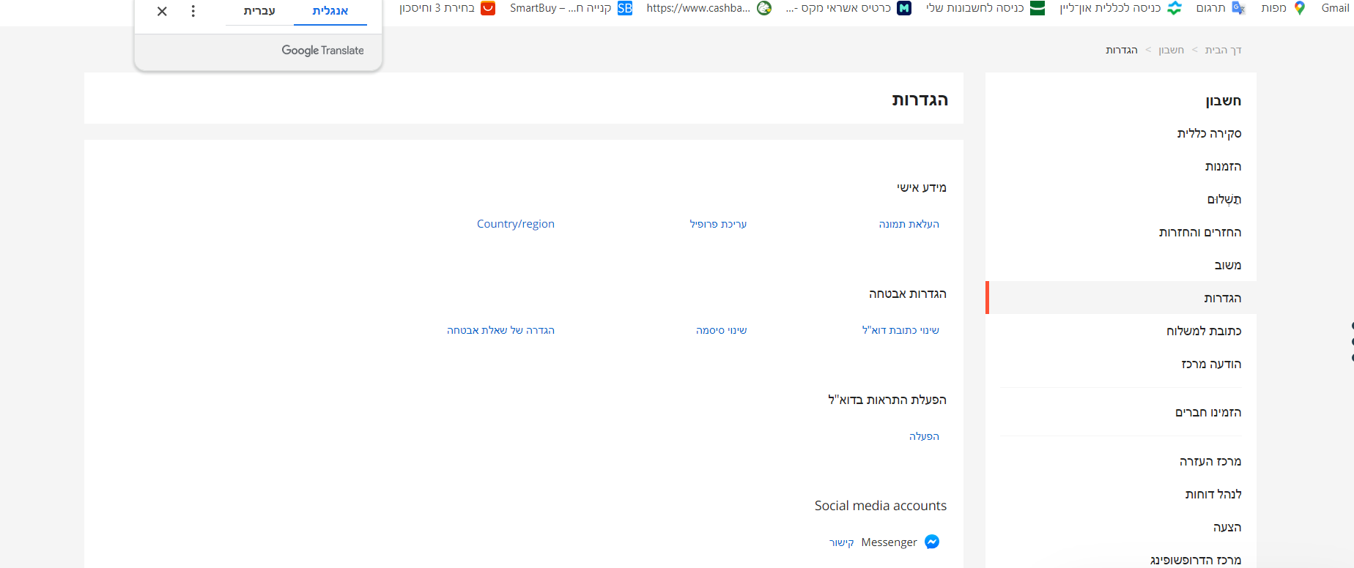Click the מידע אישי section heading
Image resolution: width=1354 pixels, height=568 pixels.
[x=922, y=187]
